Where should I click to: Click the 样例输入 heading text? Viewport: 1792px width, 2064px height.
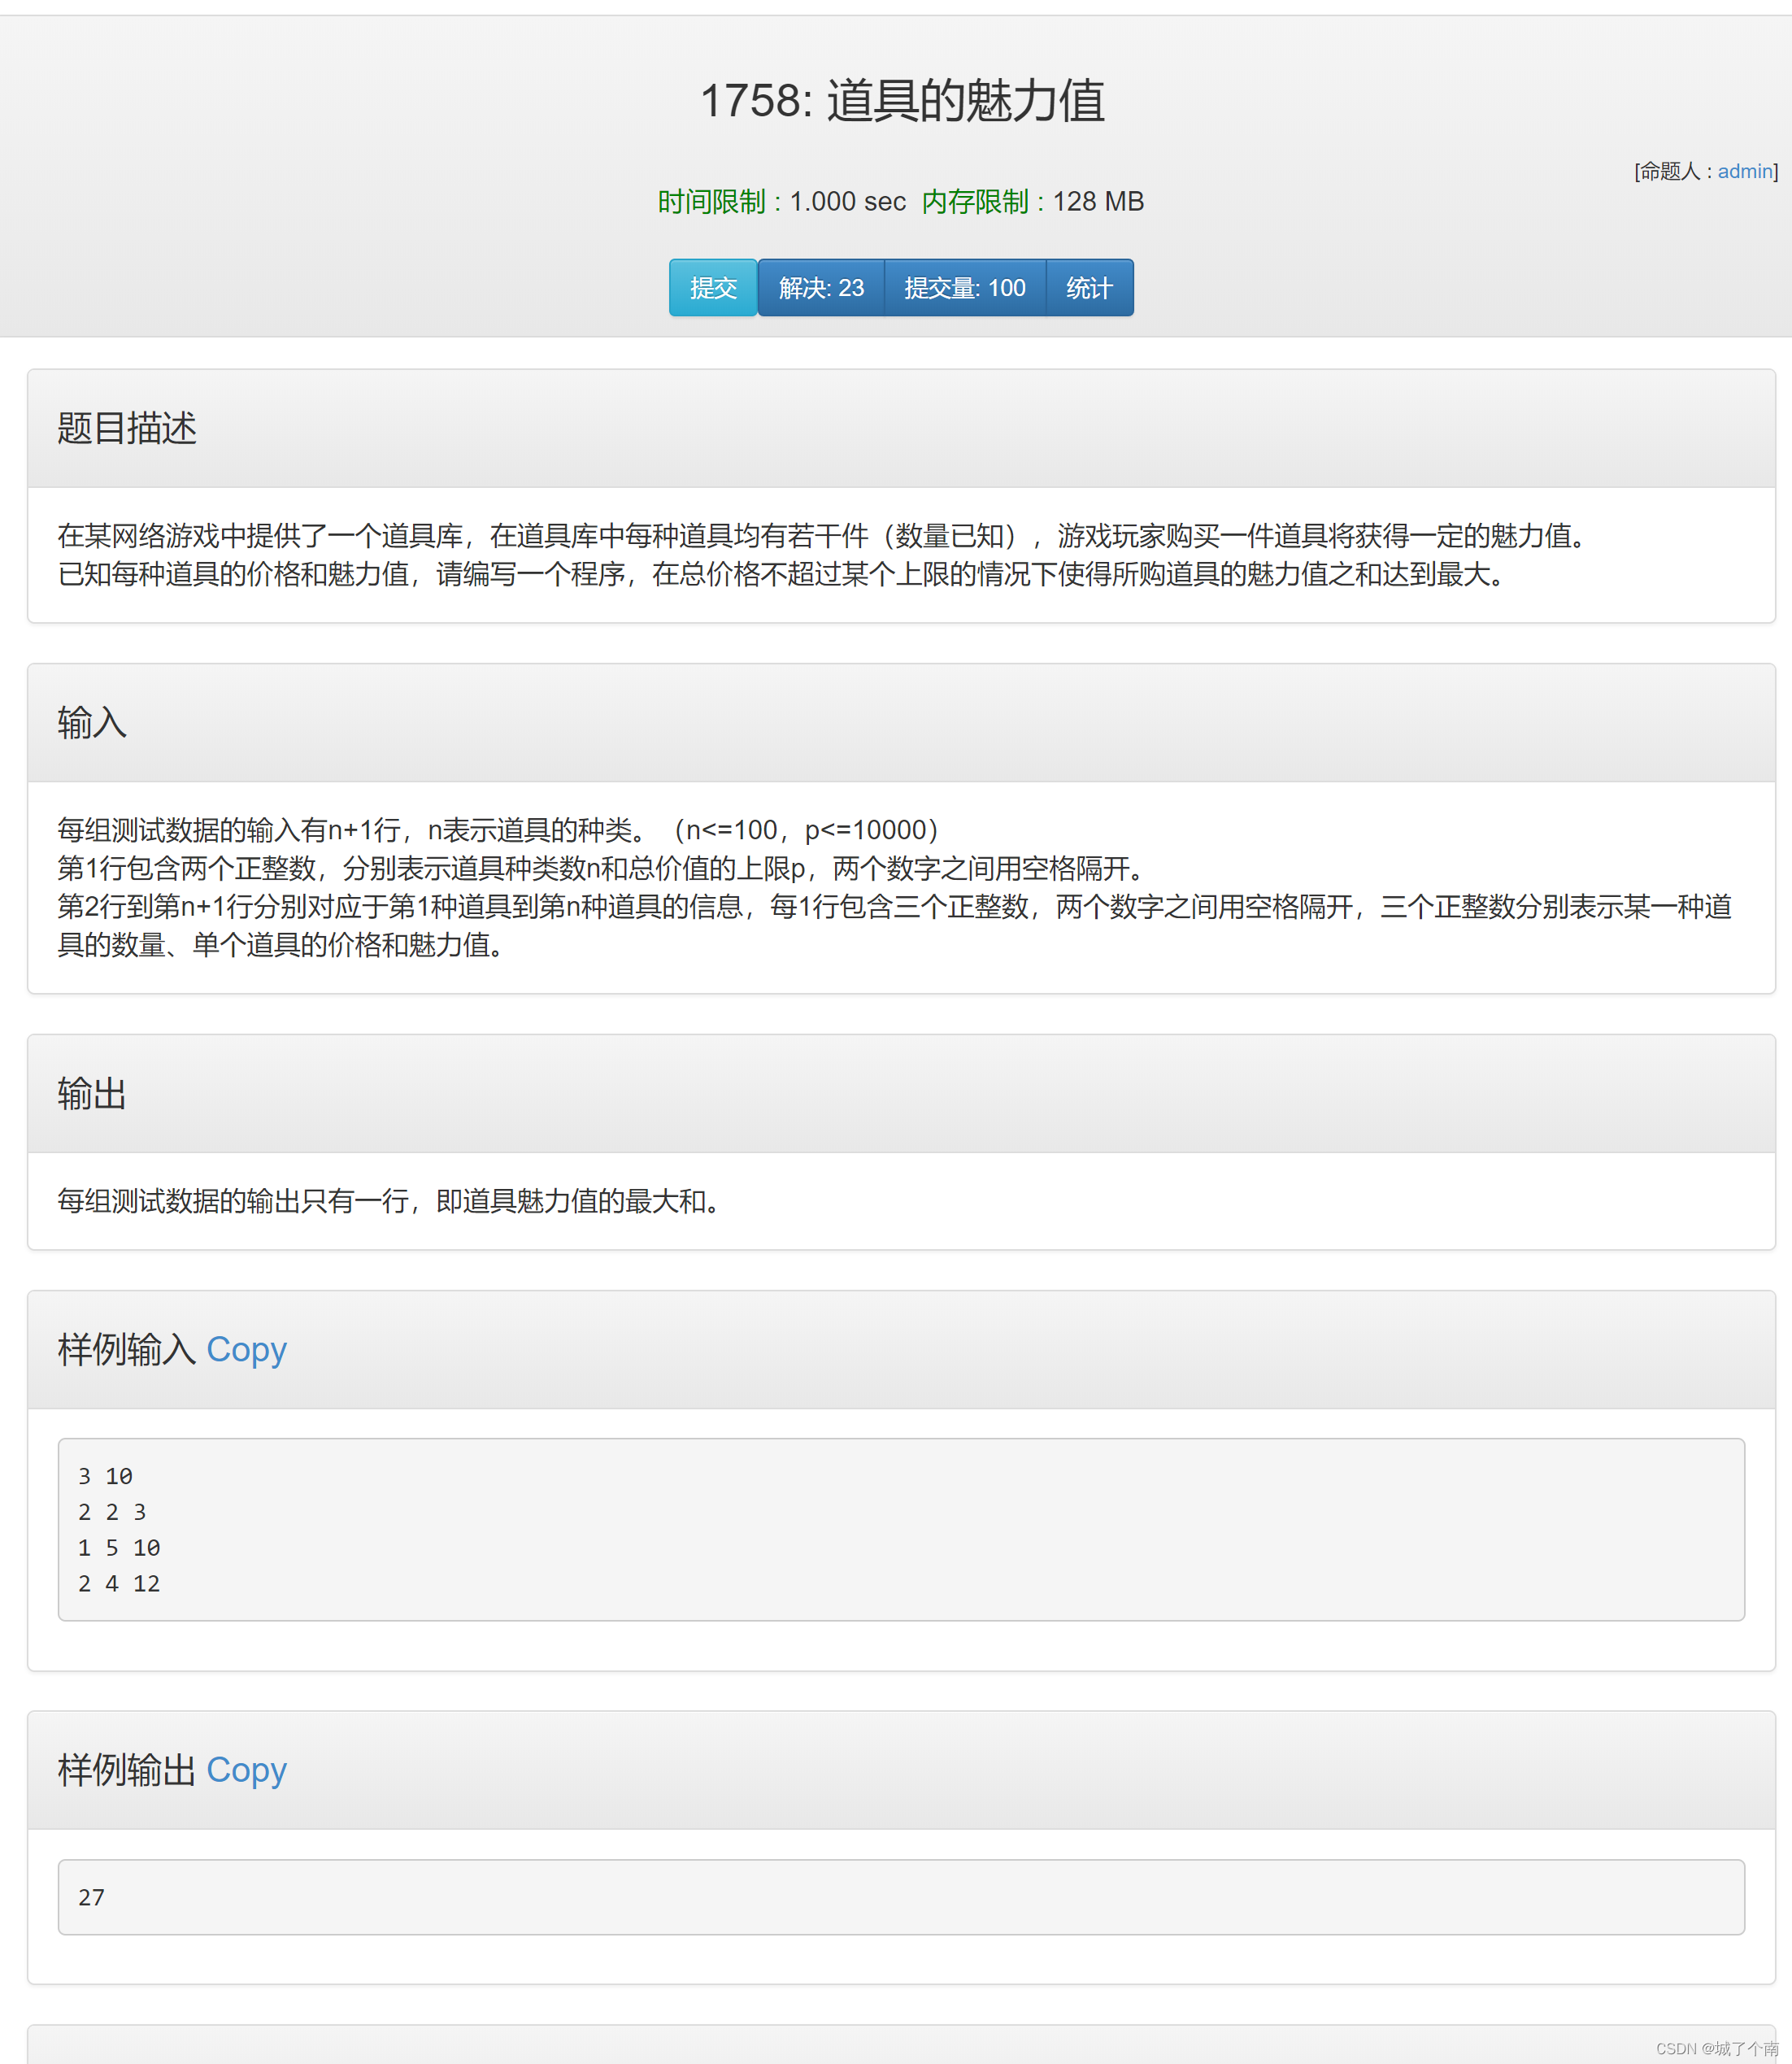click(126, 1350)
